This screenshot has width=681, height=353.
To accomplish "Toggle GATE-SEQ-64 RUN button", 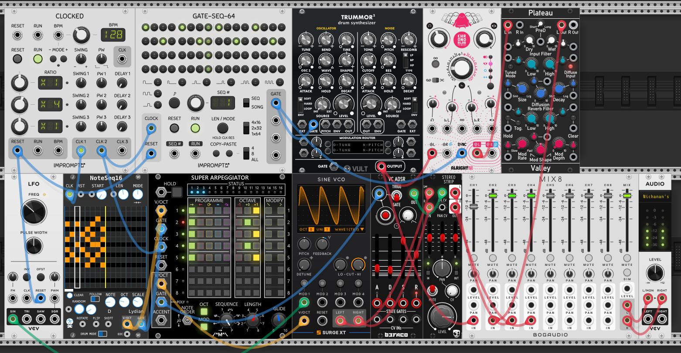I will [x=195, y=128].
